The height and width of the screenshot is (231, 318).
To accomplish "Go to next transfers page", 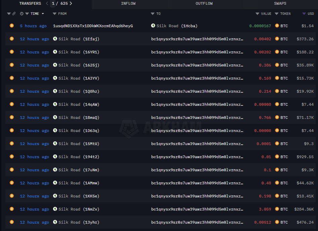I will pos(71,3).
